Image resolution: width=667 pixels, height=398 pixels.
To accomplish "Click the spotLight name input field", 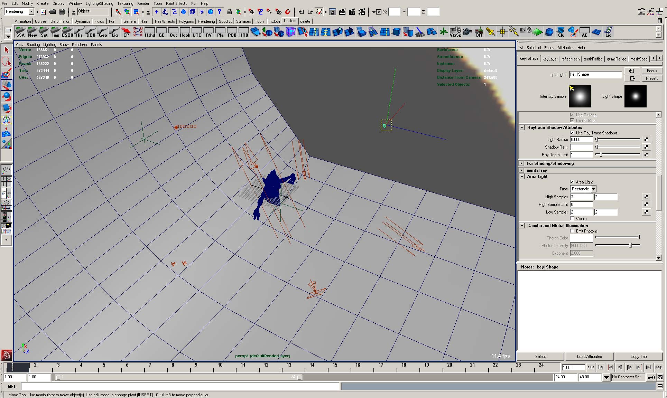I will [595, 74].
